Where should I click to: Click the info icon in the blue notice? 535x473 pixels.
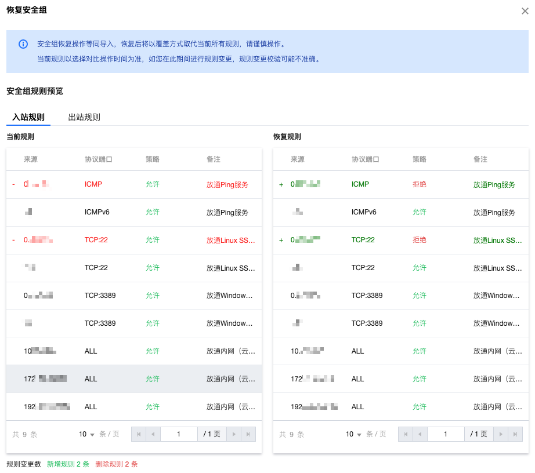pos(23,44)
